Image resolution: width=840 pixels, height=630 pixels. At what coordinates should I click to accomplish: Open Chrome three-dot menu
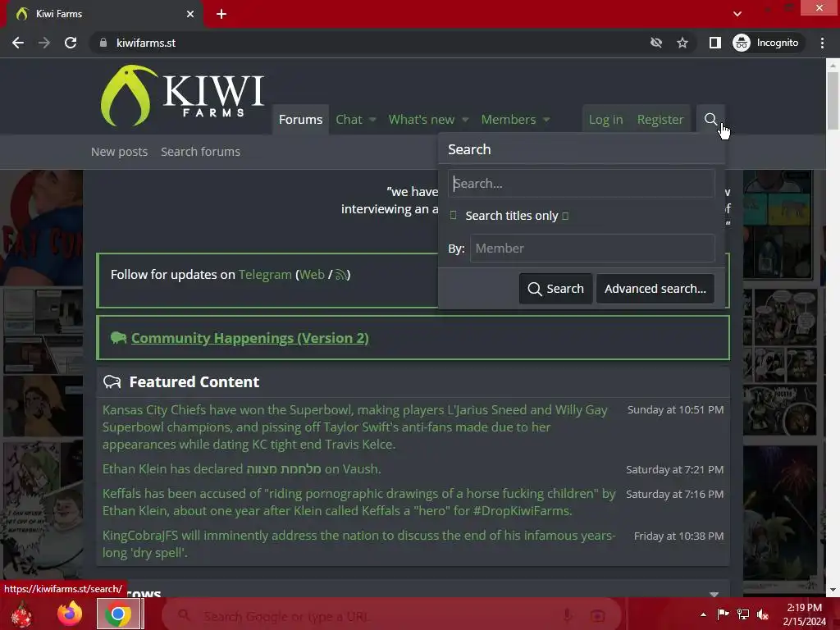click(x=822, y=43)
